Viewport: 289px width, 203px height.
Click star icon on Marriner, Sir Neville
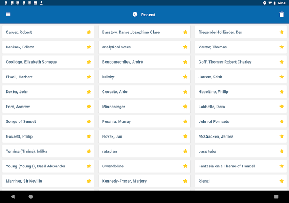pos(89,181)
